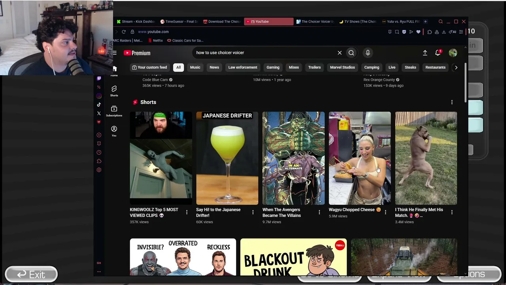Screen dimensions: 506x285
Task: Filter results by Camping chip
Action: coord(372,67)
